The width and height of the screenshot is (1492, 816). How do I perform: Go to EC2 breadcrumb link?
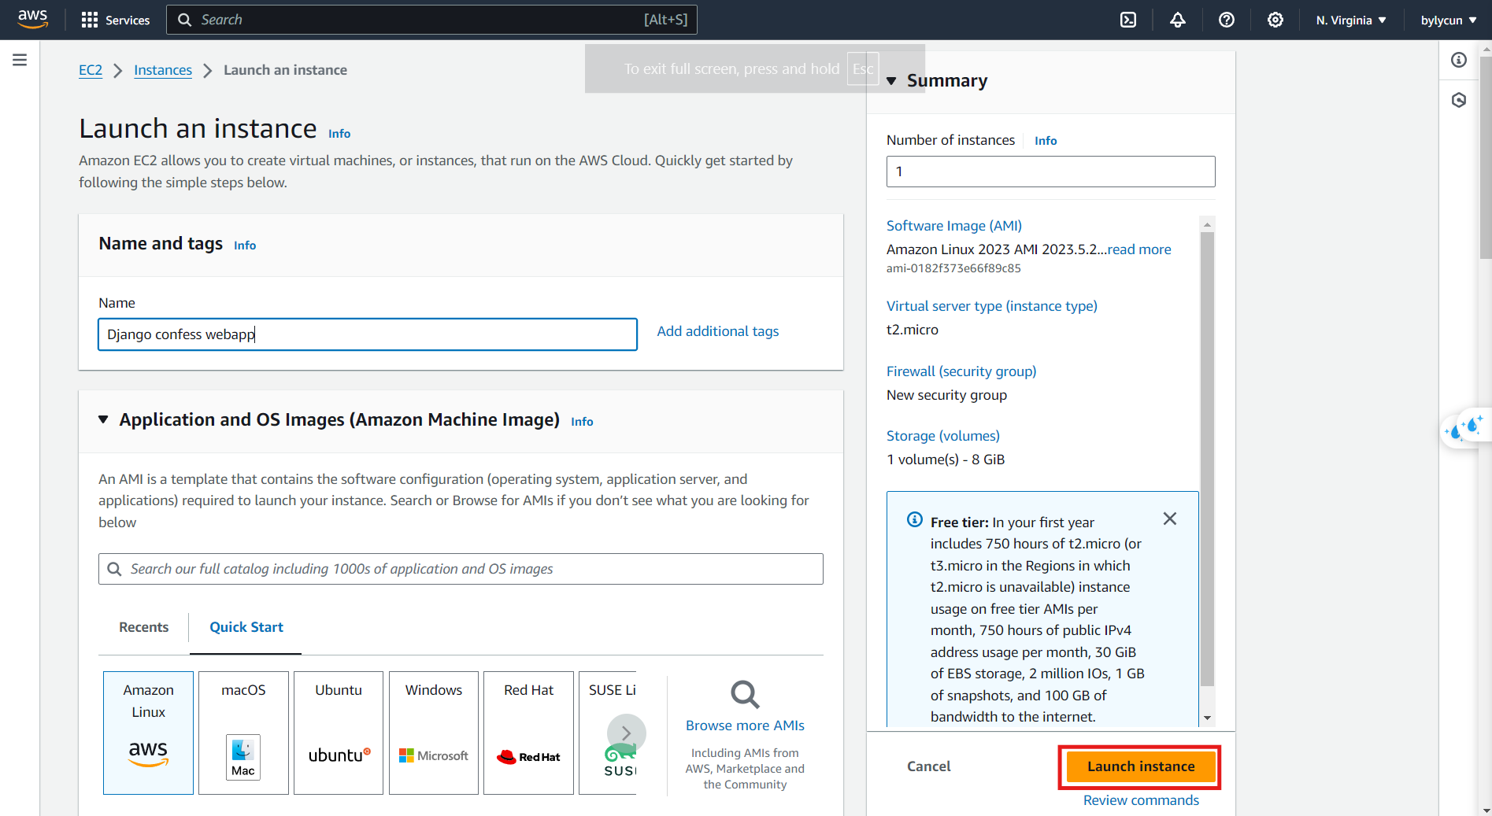[91, 70]
